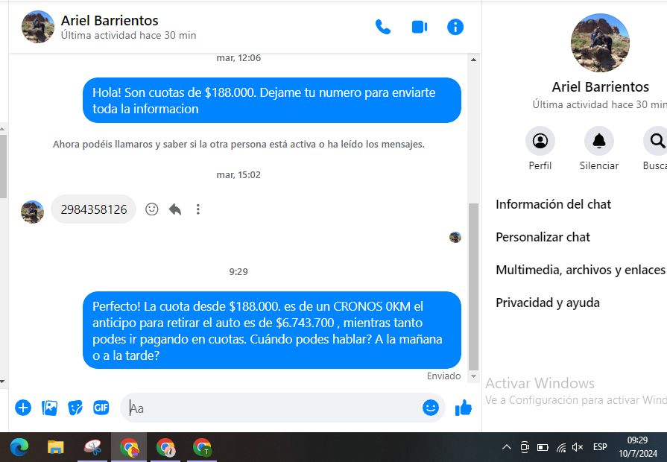Click the Aa message input field
Screen dimensions: 667x462
[x=268, y=408]
